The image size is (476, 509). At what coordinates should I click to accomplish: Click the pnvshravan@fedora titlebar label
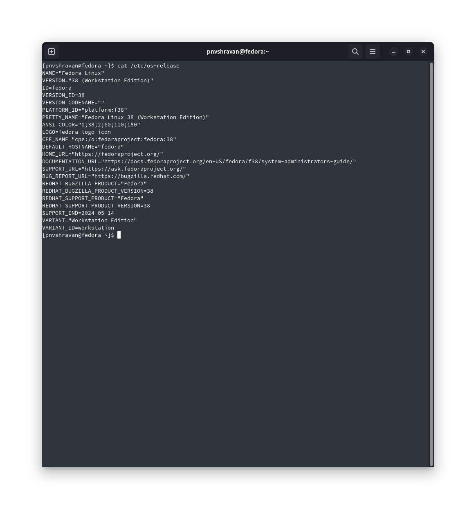pyautogui.click(x=238, y=52)
